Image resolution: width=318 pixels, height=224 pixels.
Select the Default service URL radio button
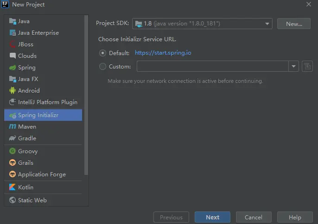(103, 53)
